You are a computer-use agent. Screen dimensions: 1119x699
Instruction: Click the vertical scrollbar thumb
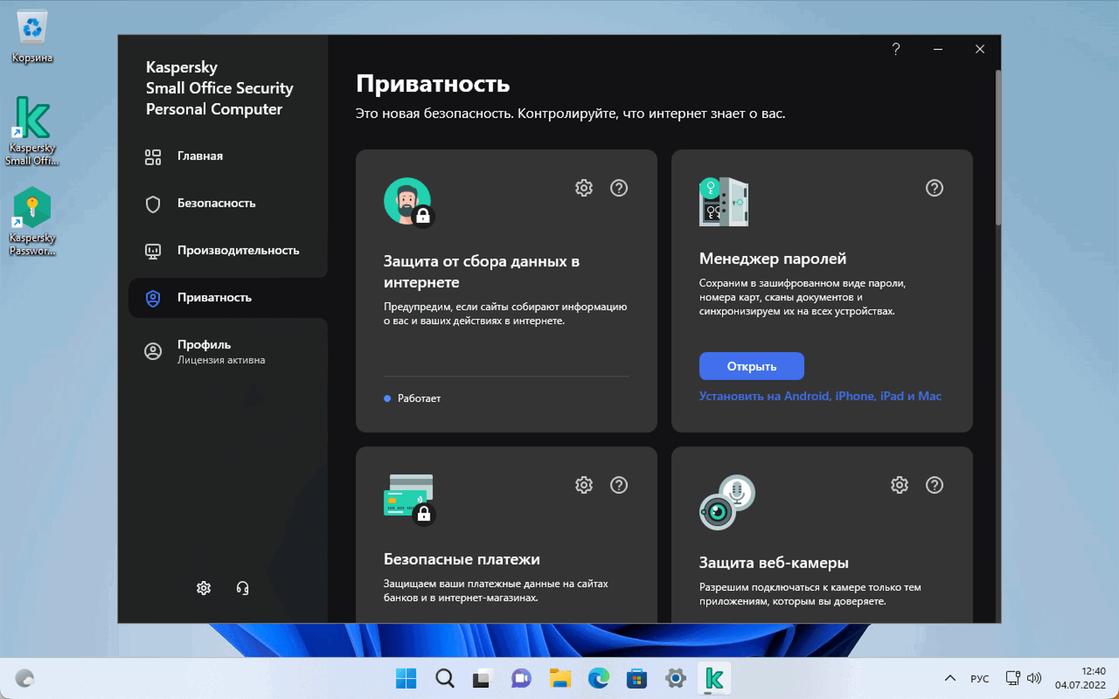[997, 147]
